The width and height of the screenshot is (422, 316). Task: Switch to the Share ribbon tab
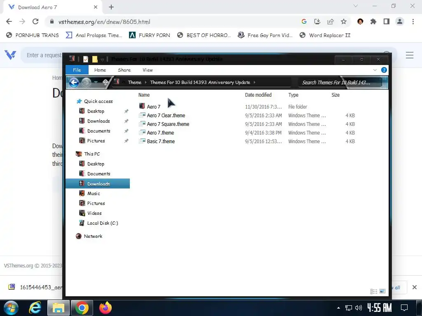(x=124, y=70)
